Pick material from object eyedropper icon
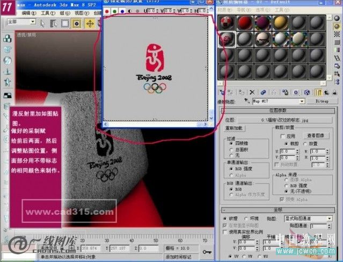The width and height of the screenshot is (343, 262). click(x=247, y=101)
